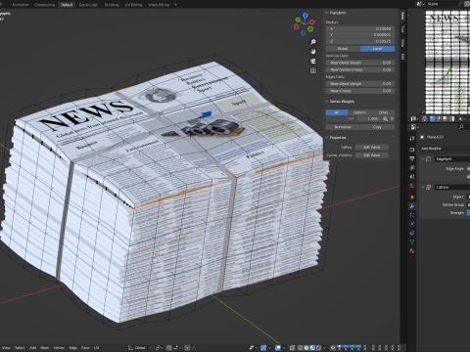Click the vertex weight delete X icon
The height and width of the screenshot is (352, 470).
click(x=392, y=119)
